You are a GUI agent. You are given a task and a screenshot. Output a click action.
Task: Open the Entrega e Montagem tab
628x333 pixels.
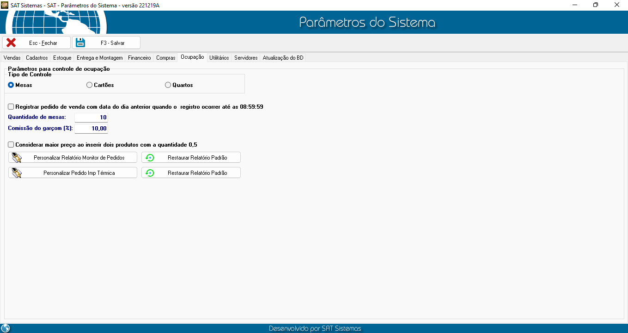[x=99, y=58]
